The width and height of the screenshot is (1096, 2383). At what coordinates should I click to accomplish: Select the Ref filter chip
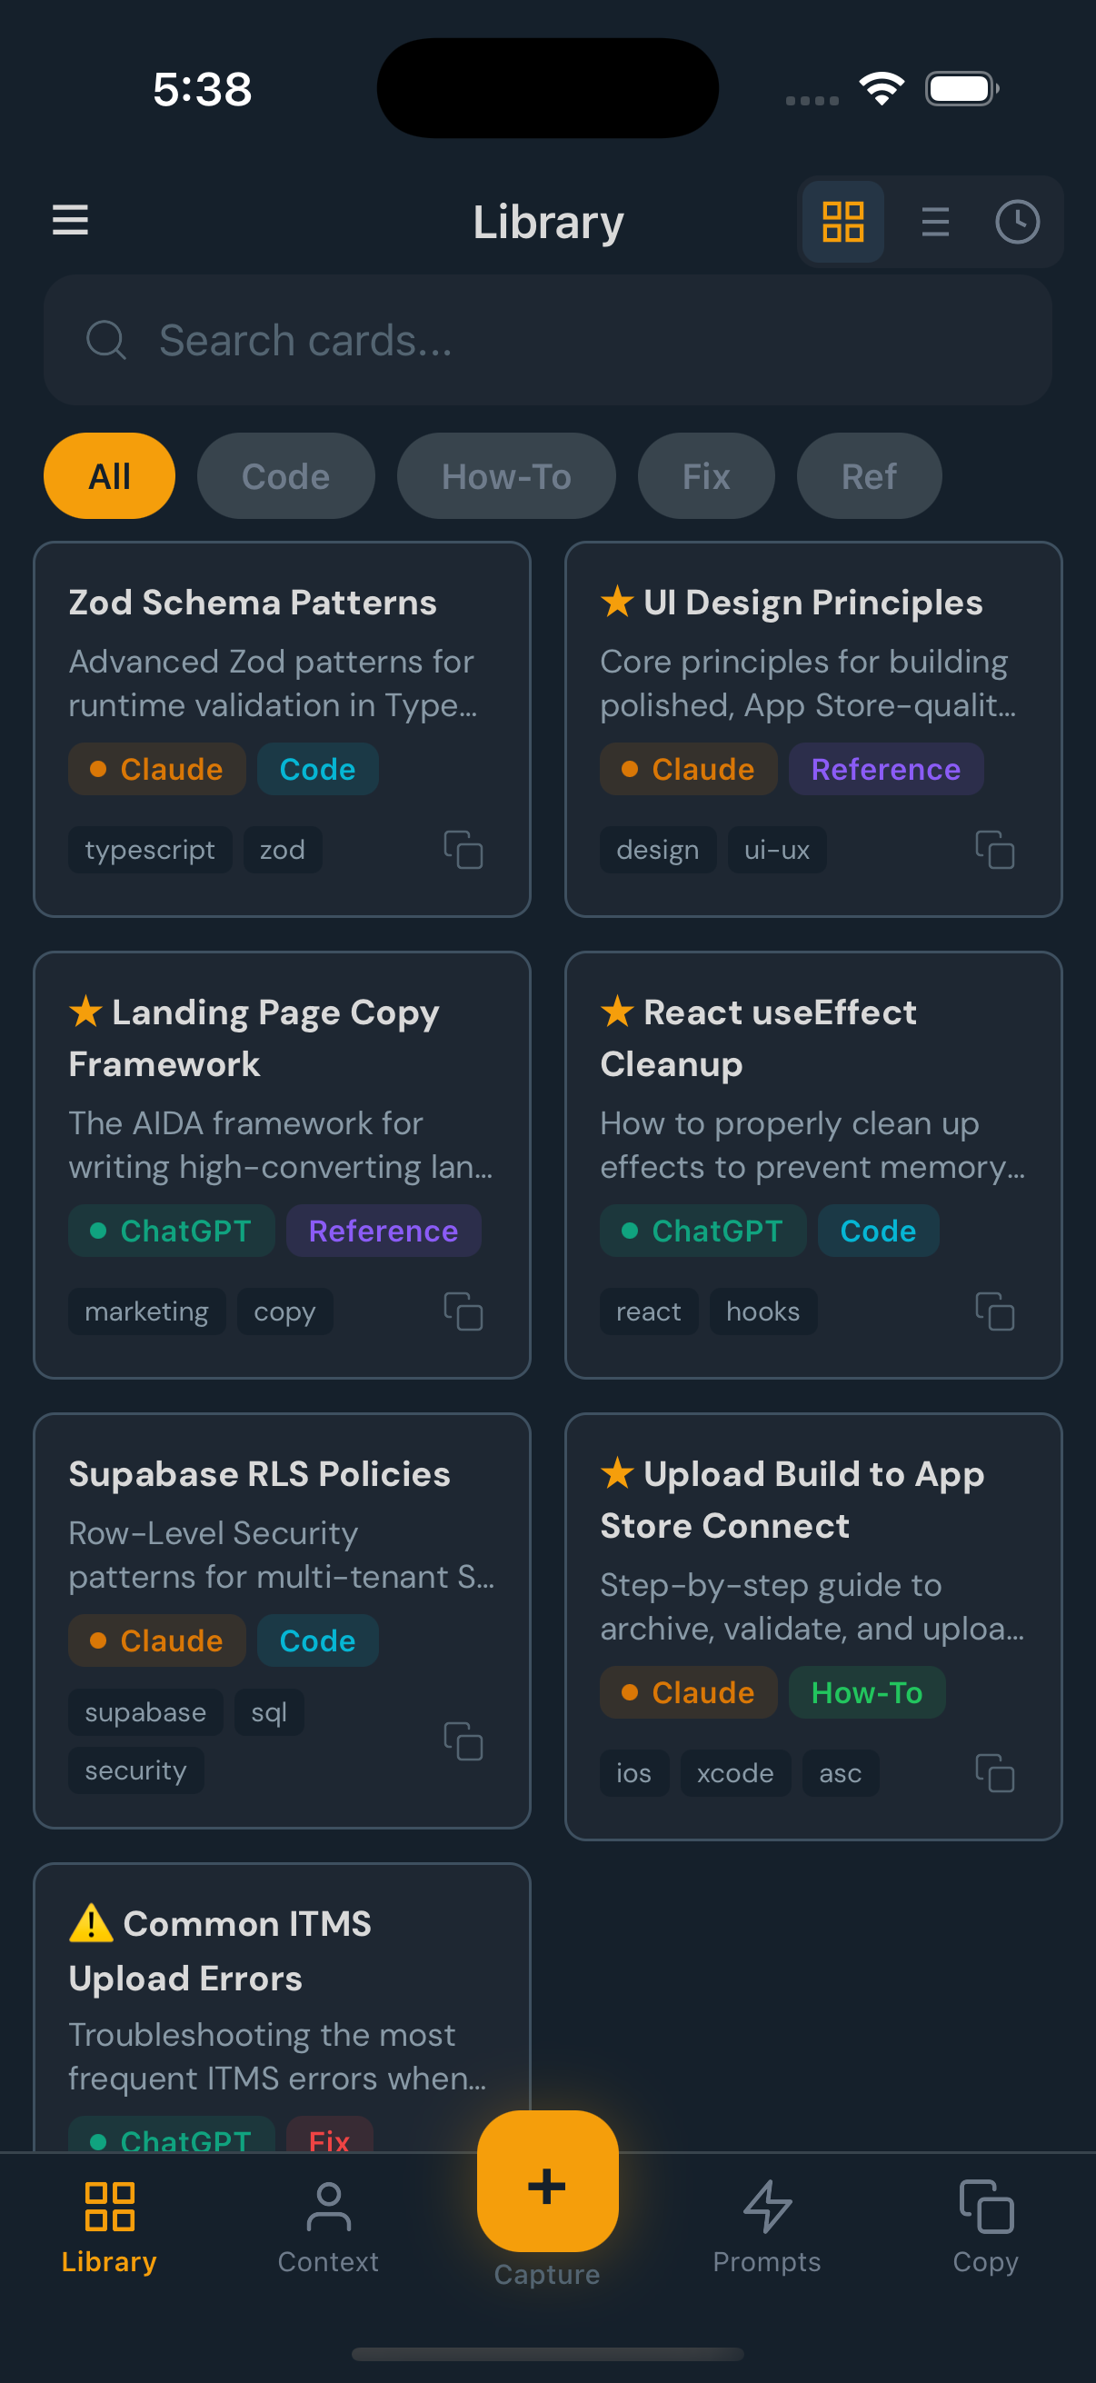869,476
